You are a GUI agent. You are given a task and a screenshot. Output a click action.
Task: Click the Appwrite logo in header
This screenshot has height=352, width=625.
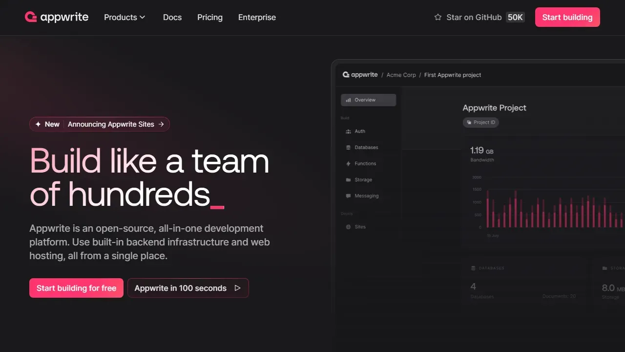[x=57, y=17]
